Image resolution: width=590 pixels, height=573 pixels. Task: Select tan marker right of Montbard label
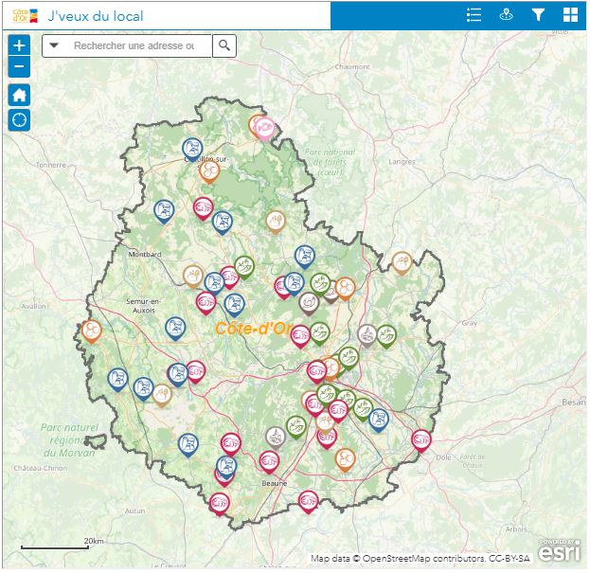[193, 276]
